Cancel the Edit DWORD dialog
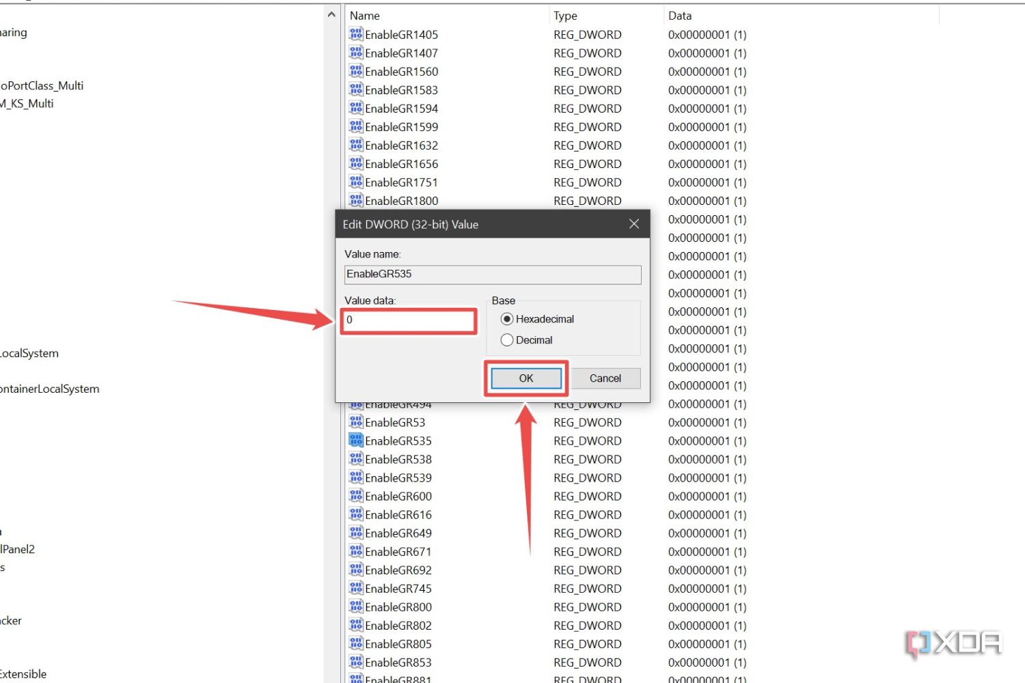Image resolution: width=1025 pixels, height=683 pixels. 605,378
